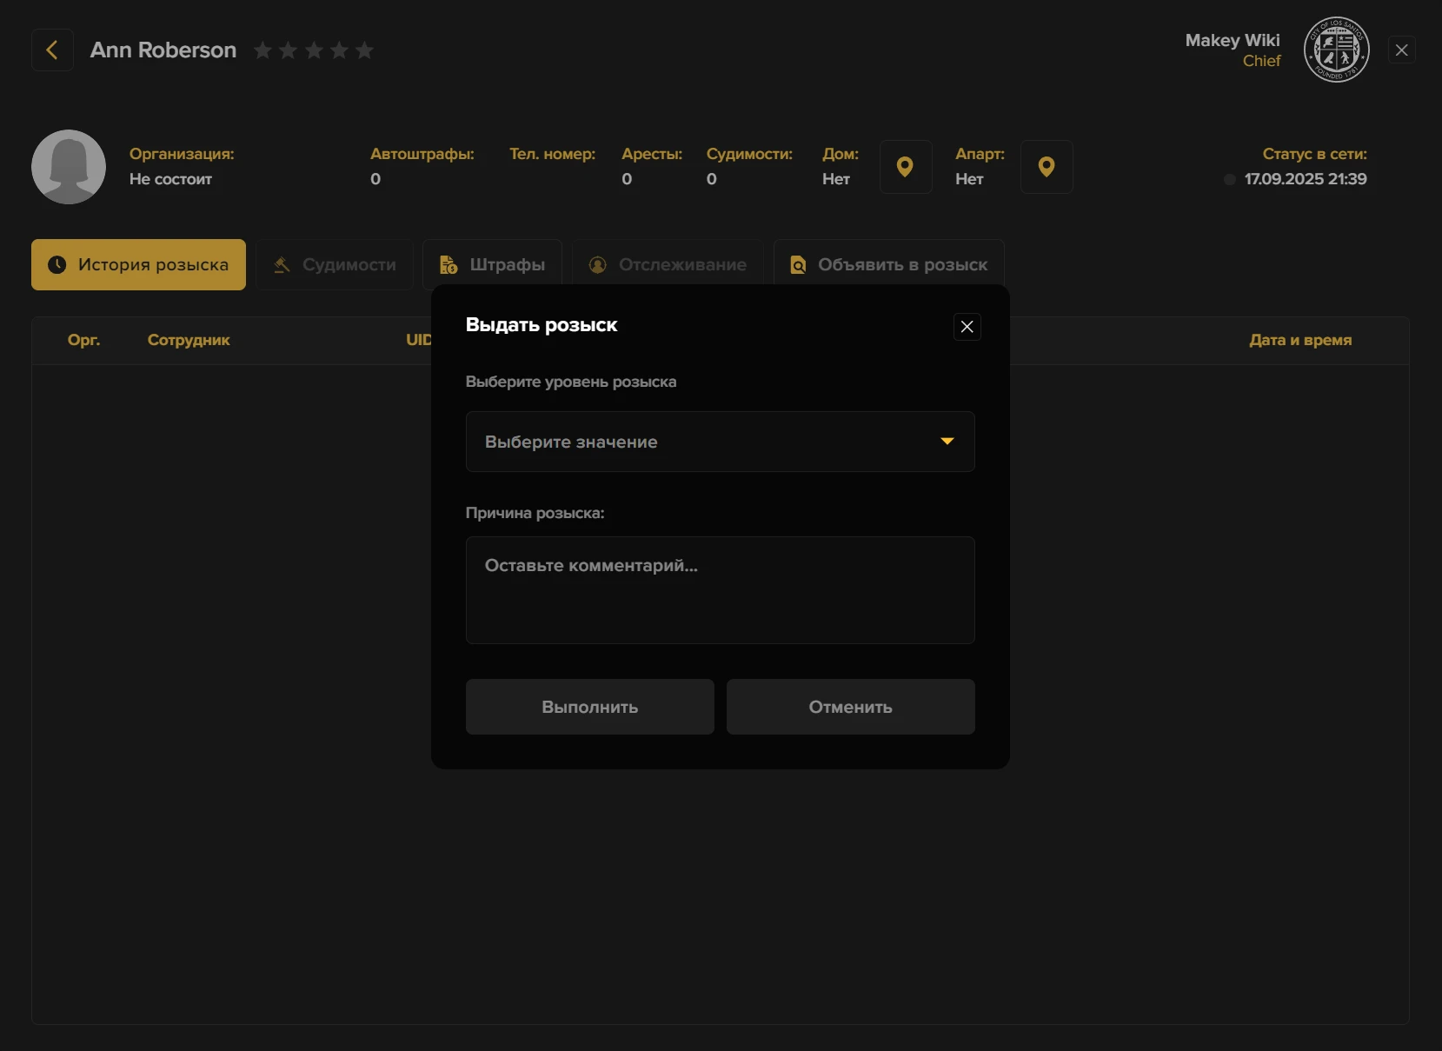Click the back arrow beside Ann Roberson
Screen dimensions: 1442x1051
coord(52,50)
